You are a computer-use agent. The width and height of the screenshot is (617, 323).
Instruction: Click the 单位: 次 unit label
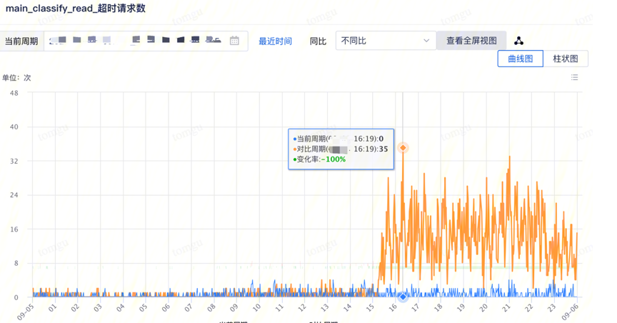pos(16,78)
